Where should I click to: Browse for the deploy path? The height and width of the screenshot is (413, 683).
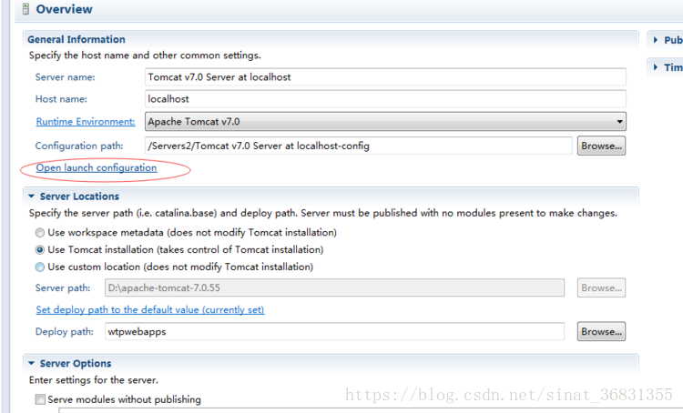point(601,332)
